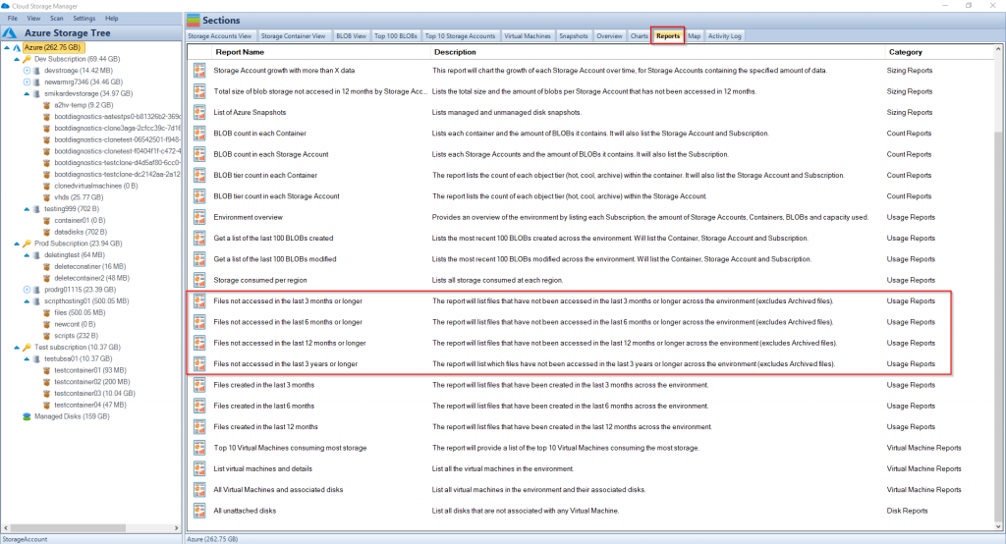Collapse the testubsa01 node

pos(27,359)
